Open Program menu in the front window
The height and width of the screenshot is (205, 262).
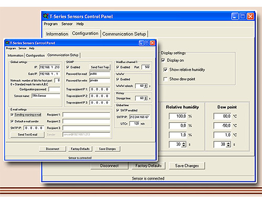(x=11, y=48)
